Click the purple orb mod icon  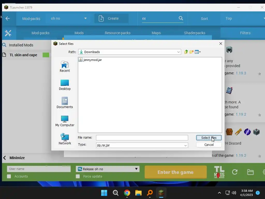coord(247,132)
